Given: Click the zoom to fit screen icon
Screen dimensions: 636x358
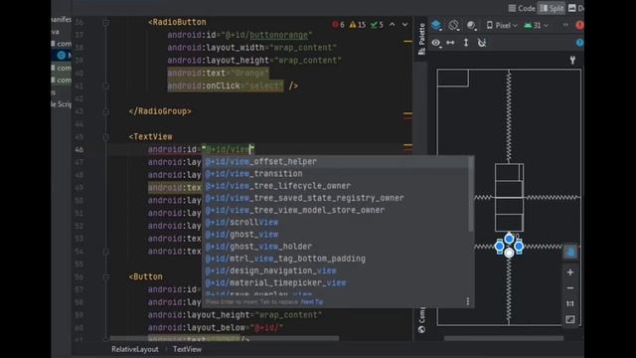Looking at the screenshot, I should point(570,319).
